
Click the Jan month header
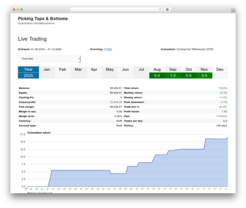47,69
